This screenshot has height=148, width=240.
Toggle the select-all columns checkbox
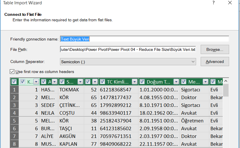click(x=14, y=82)
